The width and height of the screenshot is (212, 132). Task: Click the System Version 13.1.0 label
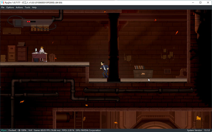[x=198, y=130]
